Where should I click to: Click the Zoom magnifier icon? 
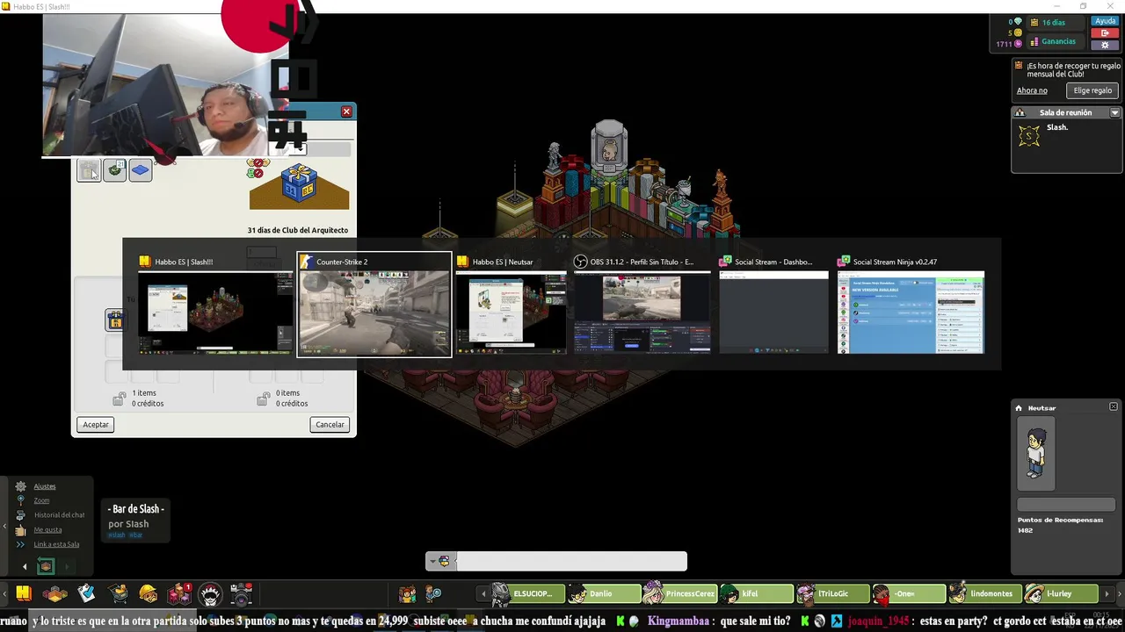(x=21, y=500)
